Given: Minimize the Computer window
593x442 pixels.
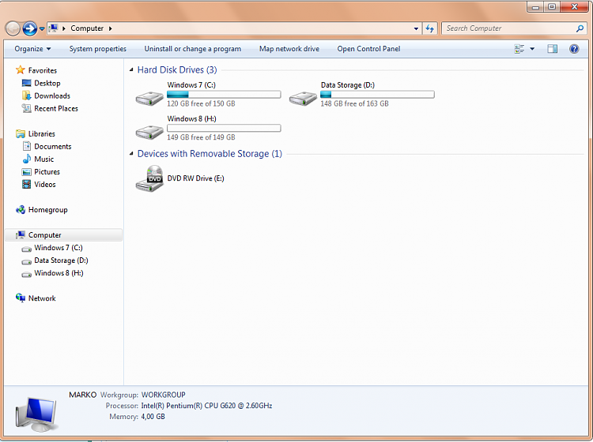Looking at the screenshot, I should pos(535,7).
